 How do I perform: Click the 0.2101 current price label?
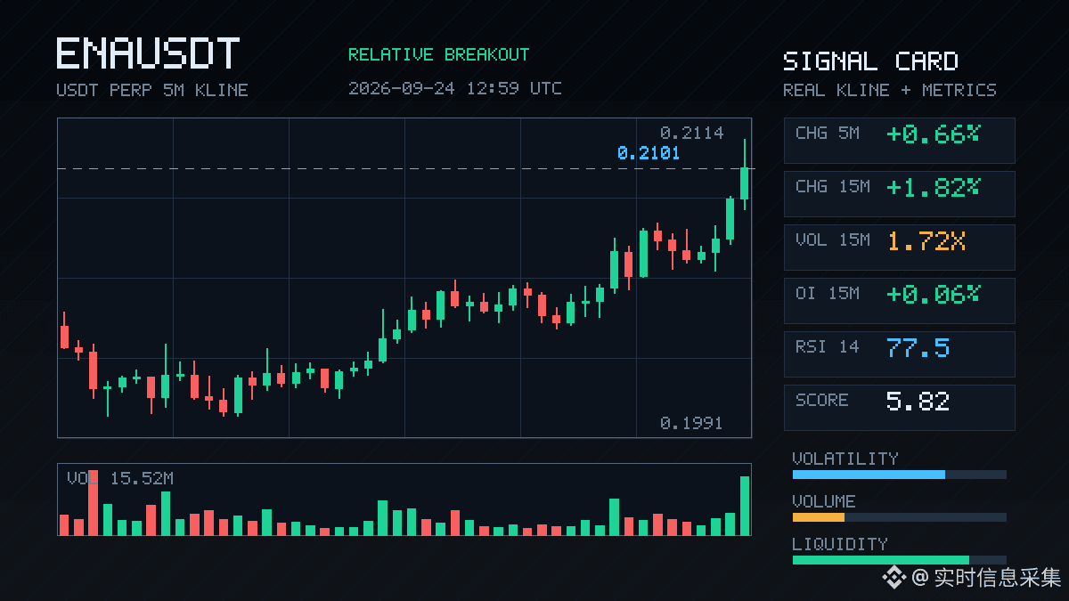(649, 153)
